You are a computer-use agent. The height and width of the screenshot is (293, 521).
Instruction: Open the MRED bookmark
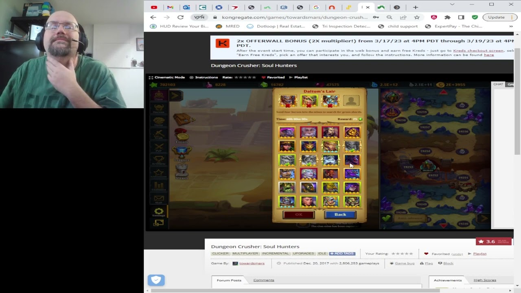coord(228,26)
